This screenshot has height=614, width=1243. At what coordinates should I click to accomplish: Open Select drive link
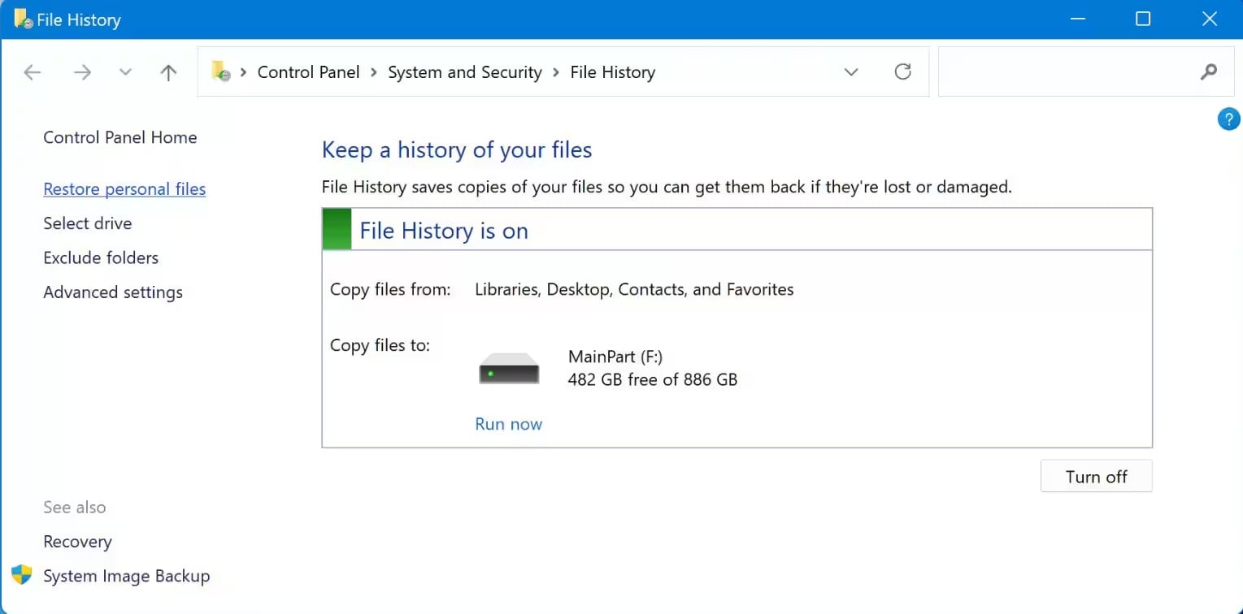[88, 223]
